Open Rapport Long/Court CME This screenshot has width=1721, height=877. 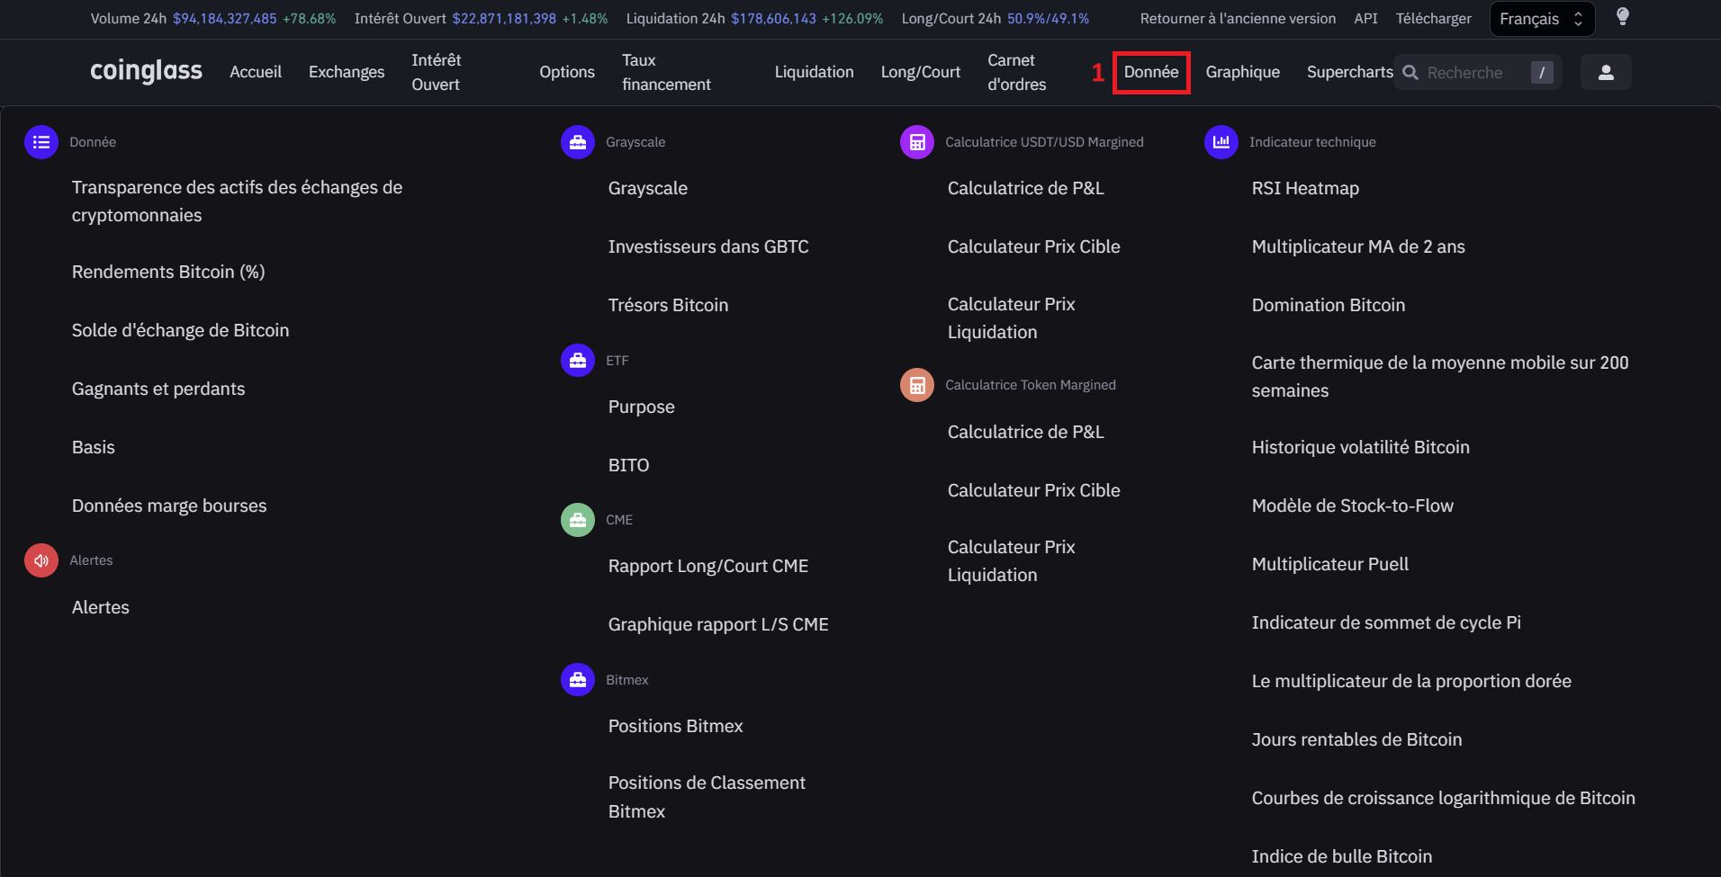click(708, 566)
